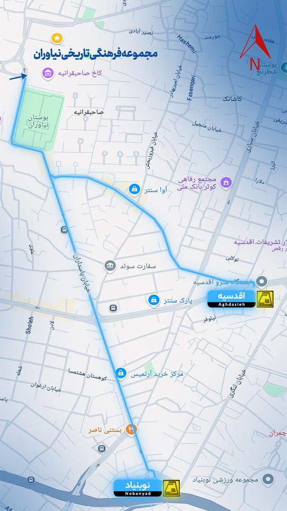Open the Aghdasieh station label
The width and height of the screenshot is (287, 511).
point(231,299)
